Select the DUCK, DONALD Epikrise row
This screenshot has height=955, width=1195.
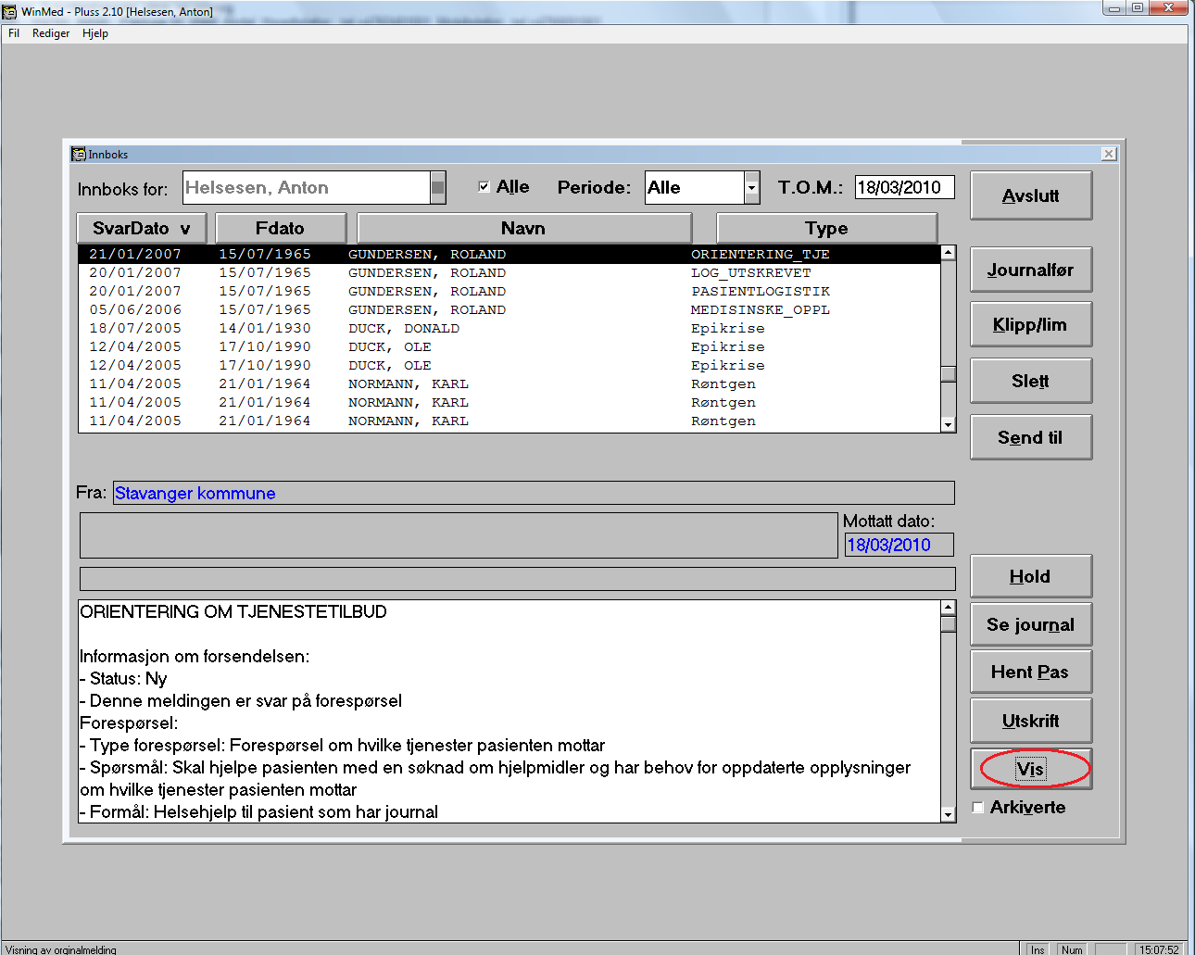509,328
